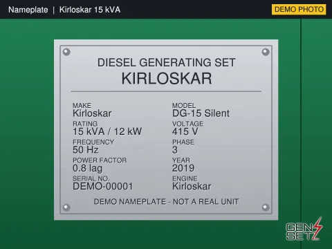Click the frequency value '50 Hz'

point(86,150)
